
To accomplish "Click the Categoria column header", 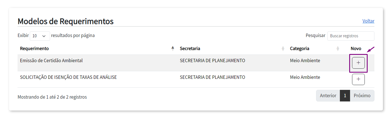I will point(299,49).
